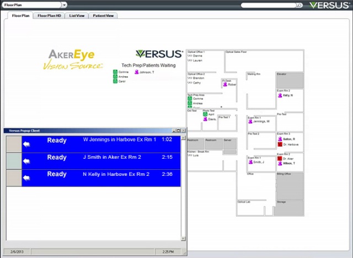Click Dianne's glasses icon in Optical Office 1

pos(190,56)
